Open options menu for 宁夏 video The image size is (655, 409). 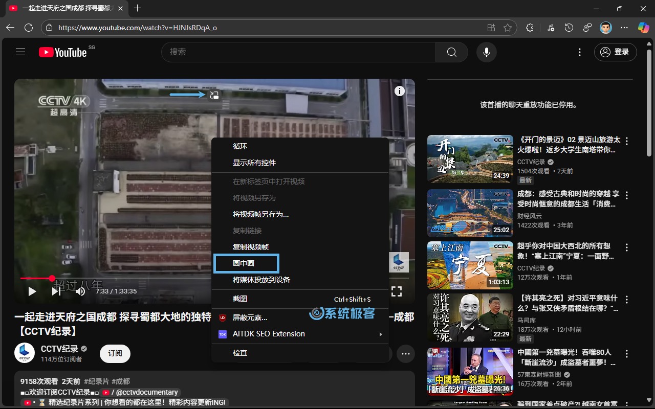627,247
